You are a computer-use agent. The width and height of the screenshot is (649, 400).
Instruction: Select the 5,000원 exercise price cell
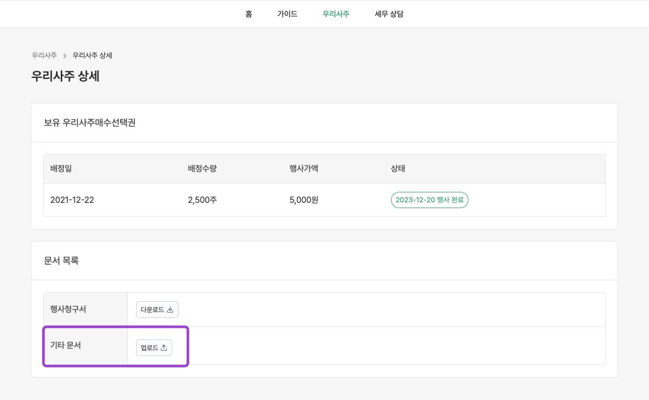[x=304, y=200]
